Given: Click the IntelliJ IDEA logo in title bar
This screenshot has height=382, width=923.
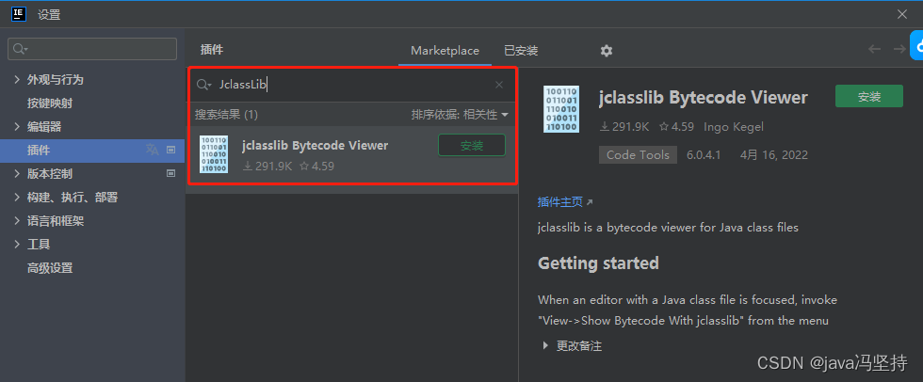Looking at the screenshot, I should coord(19,15).
